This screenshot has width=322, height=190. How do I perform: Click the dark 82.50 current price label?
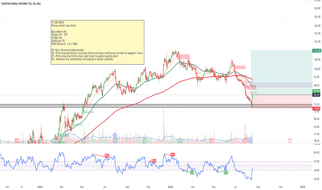(x=316, y=95)
